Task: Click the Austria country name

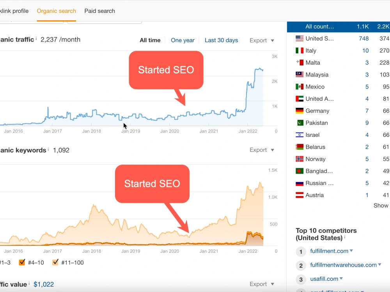Action: click(314, 195)
